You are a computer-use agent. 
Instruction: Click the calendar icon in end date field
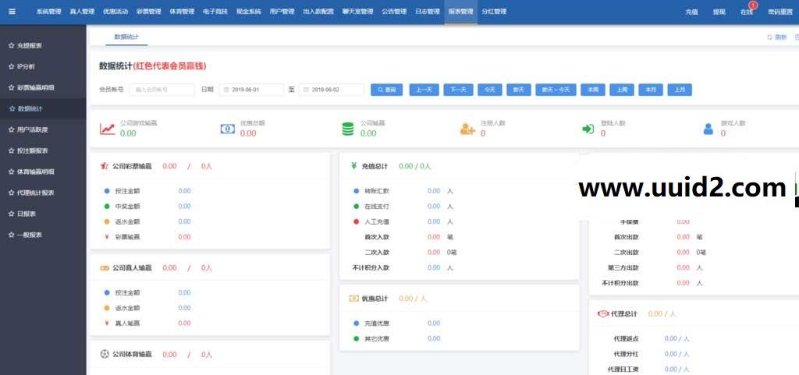(x=307, y=90)
